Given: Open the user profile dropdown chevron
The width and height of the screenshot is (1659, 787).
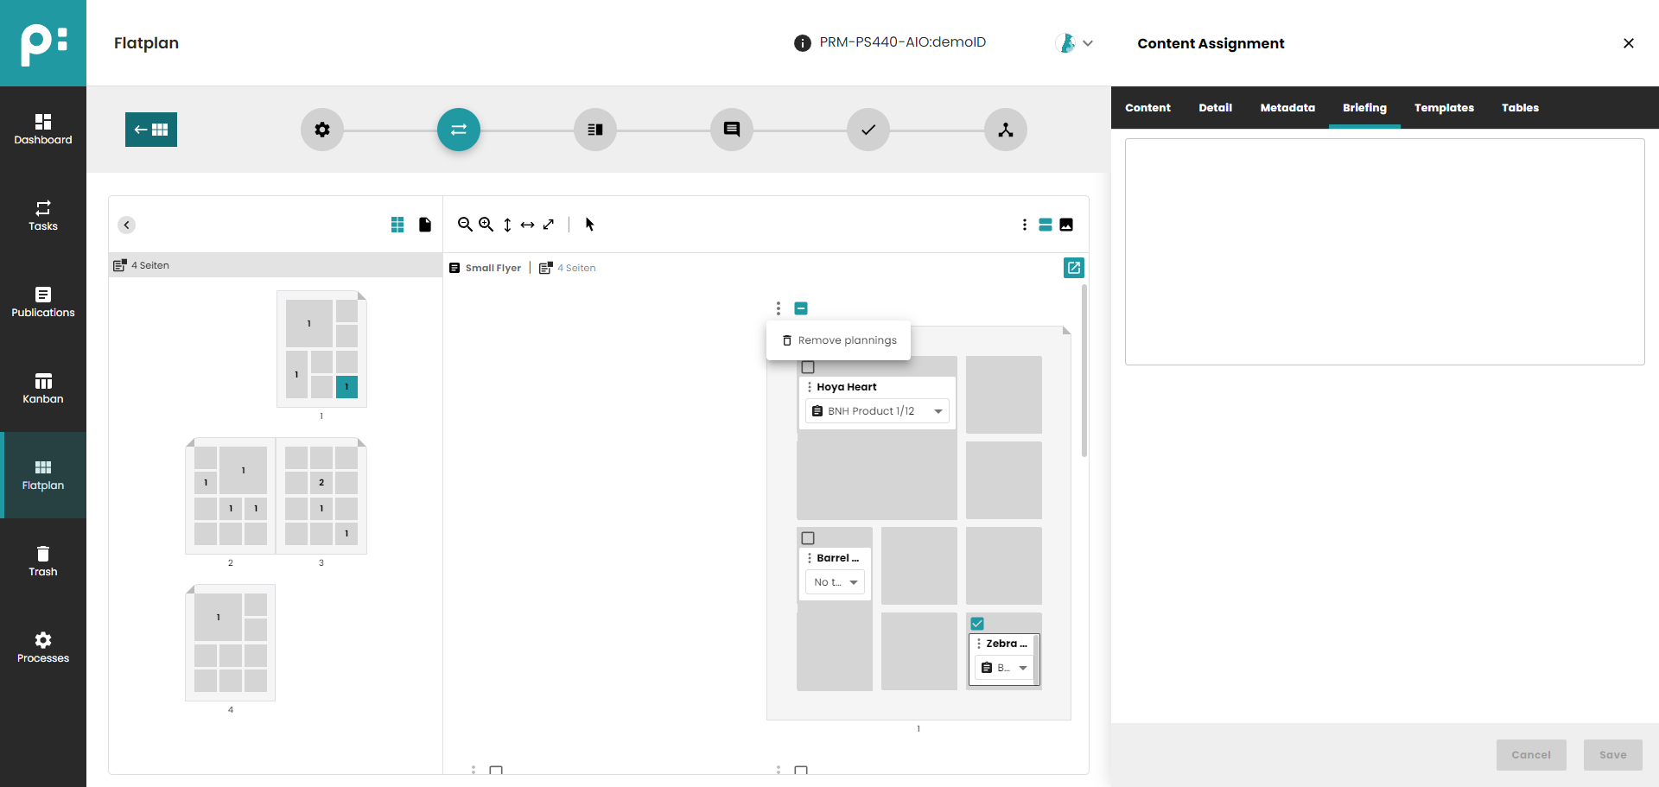Looking at the screenshot, I should 1088,43.
